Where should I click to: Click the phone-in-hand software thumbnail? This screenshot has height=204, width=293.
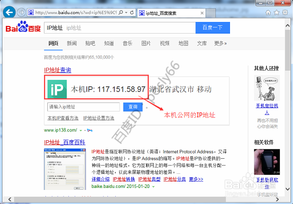tap(267, 162)
